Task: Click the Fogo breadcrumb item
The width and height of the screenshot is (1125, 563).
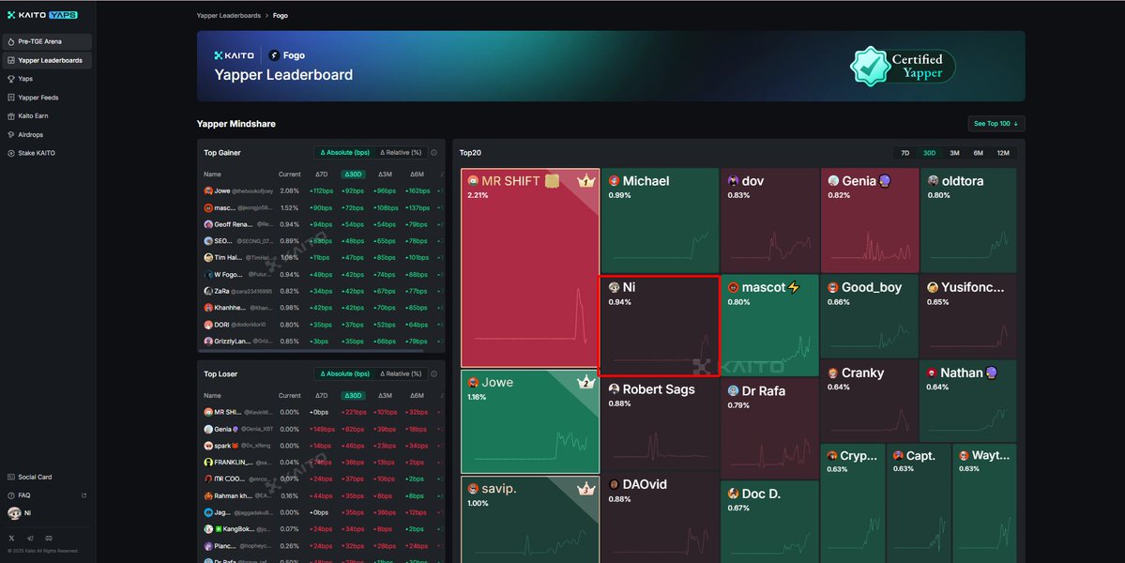Action: point(281,15)
